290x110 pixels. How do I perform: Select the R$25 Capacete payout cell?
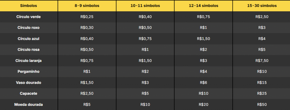[262, 94]
